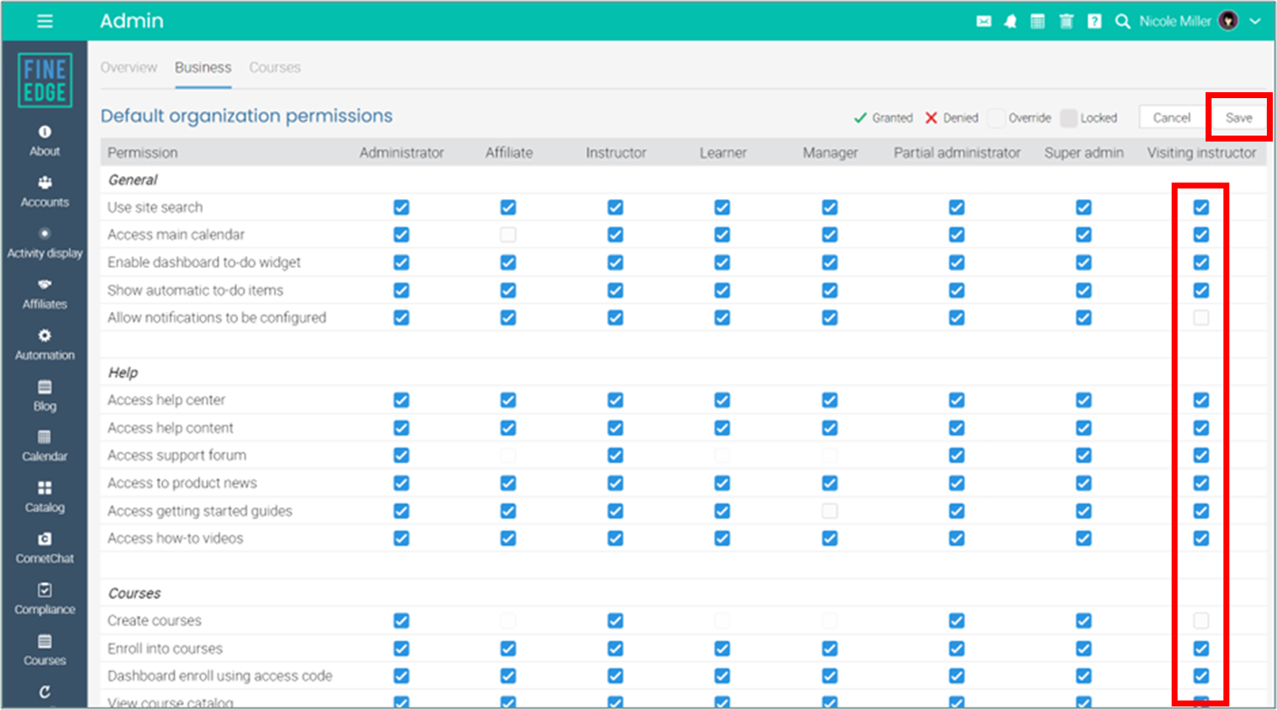Screen dimensions: 1277x710
Task: Click the Fine Edge logo
Action: 45,80
